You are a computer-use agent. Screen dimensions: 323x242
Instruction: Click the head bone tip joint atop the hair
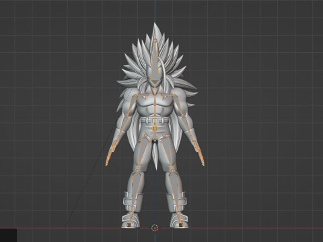tap(155, 40)
